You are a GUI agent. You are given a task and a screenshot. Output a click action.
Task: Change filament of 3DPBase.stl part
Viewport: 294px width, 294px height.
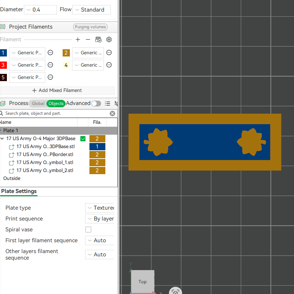point(97,147)
